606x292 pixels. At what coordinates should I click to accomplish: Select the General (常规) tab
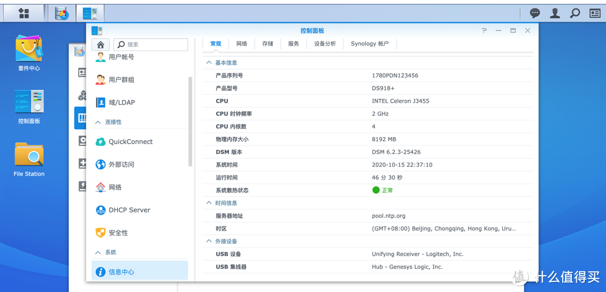(x=215, y=44)
